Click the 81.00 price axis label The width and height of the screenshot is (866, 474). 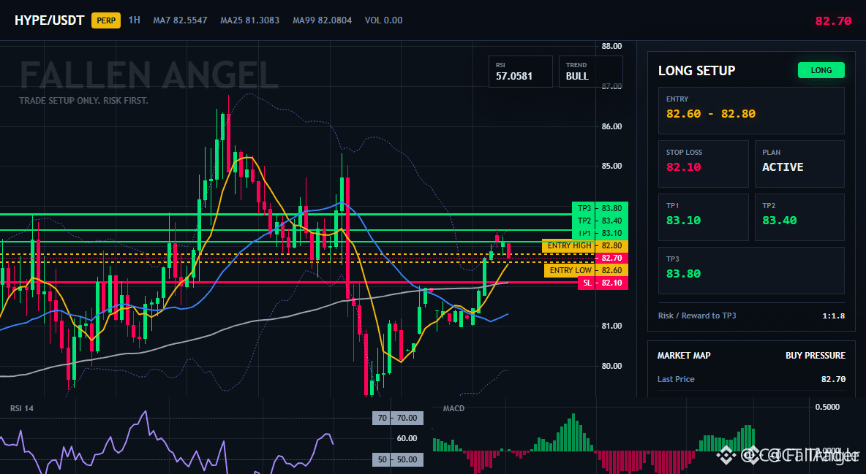click(611, 326)
